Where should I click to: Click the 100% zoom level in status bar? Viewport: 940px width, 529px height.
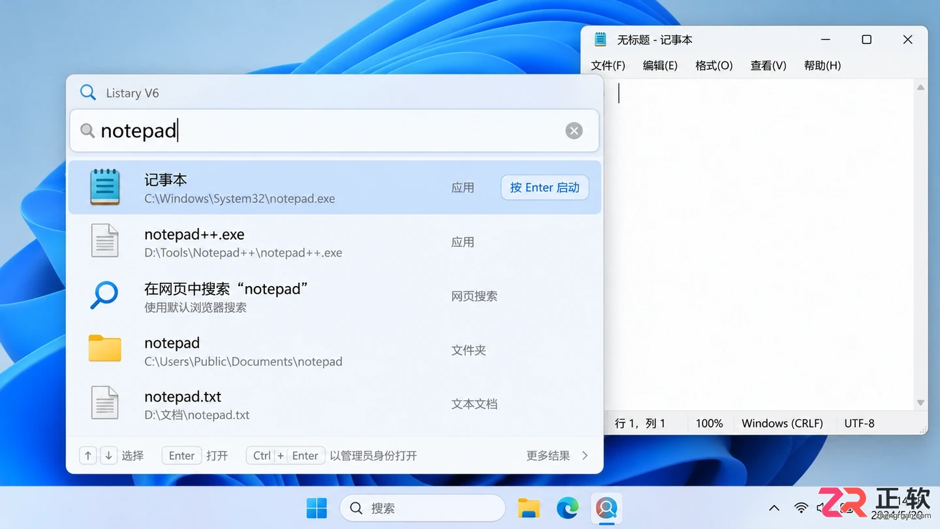tap(709, 423)
